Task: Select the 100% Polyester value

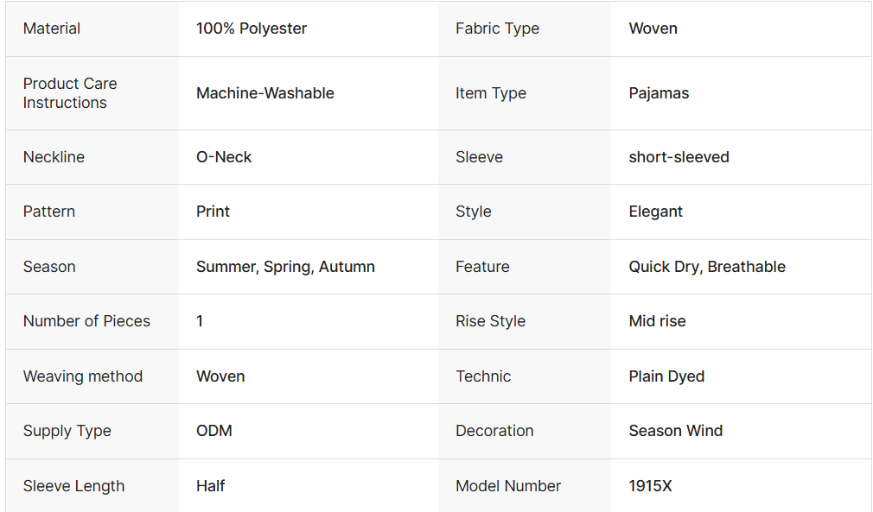Action: 252,28
